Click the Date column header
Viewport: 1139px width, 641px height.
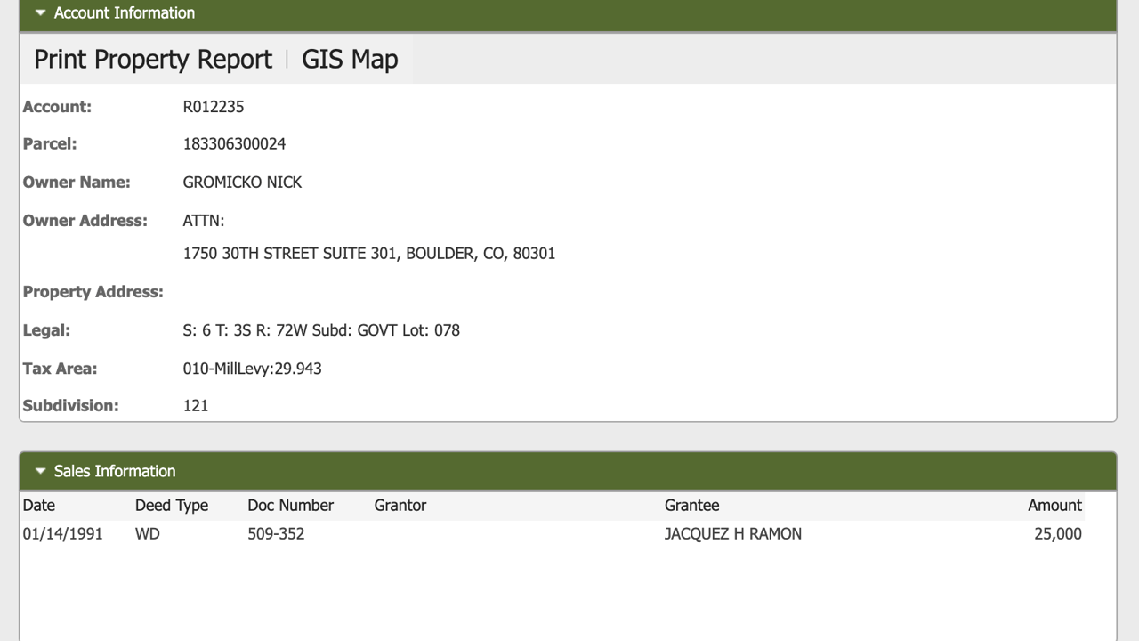(x=38, y=505)
